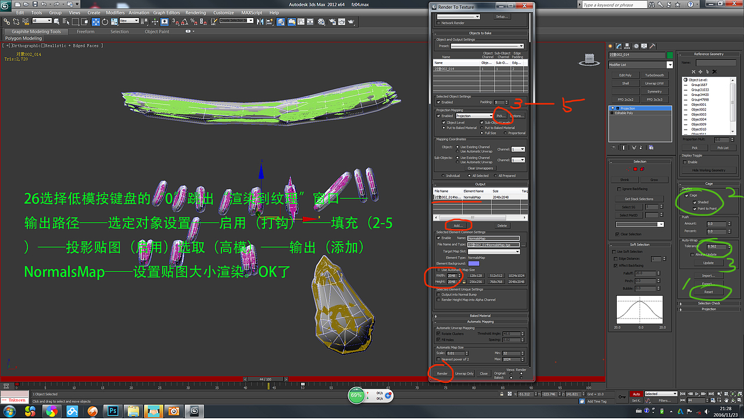Click the Pin Stack icon
744x420 pixels.
pos(613,148)
